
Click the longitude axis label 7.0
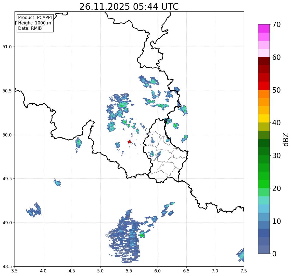click(215, 271)
